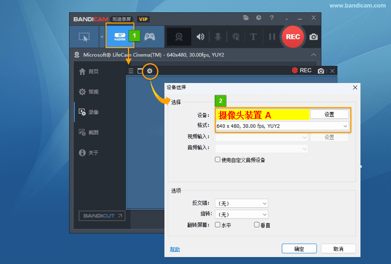Screen dimensions: 391x264
Task: Open the 设备 device dropdown field
Action: tap(262, 115)
